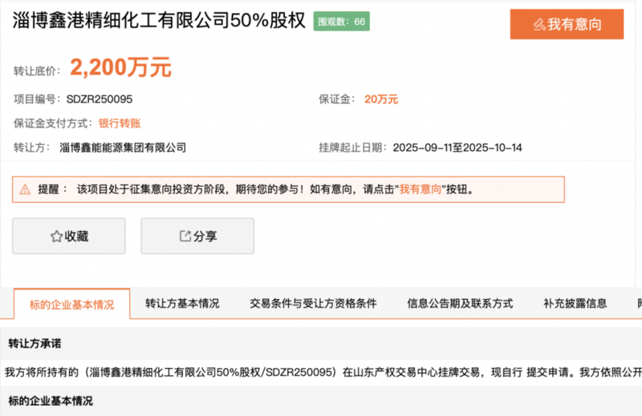642x416 pixels.
Task: Click the listing dates 2025-09-11至2025-10-14
Action: tap(457, 147)
